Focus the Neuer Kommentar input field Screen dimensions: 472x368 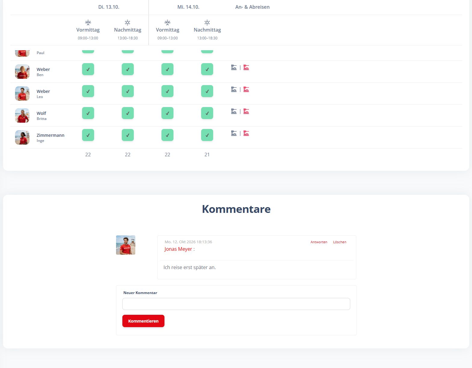[236, 304]
